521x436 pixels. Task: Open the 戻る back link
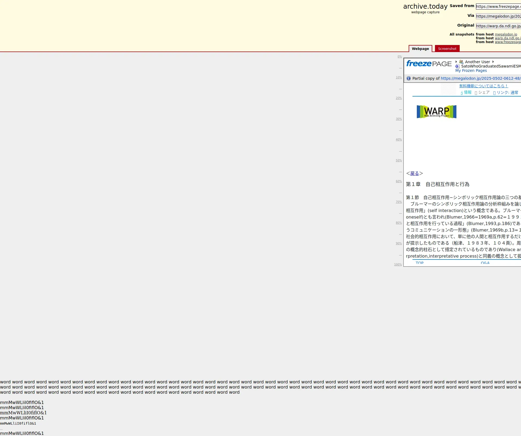pyautogui.click(x=414, y=173)
